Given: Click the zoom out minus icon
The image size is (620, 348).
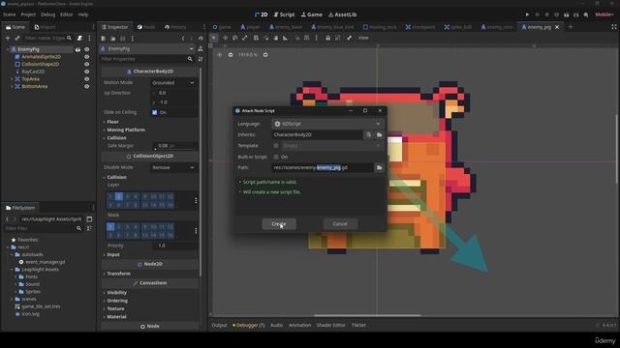Looking at the screenshot, I should (231, 55).
